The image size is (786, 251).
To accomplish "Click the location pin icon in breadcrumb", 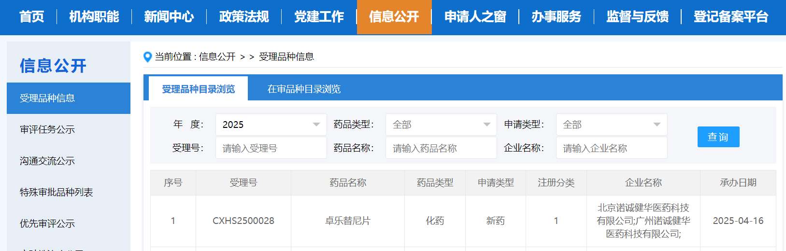I will pos(148,57).
